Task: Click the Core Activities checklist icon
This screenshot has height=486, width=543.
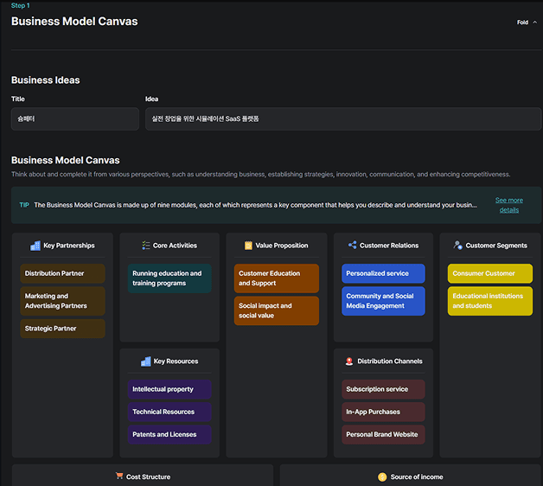Action: click(146, 246)
